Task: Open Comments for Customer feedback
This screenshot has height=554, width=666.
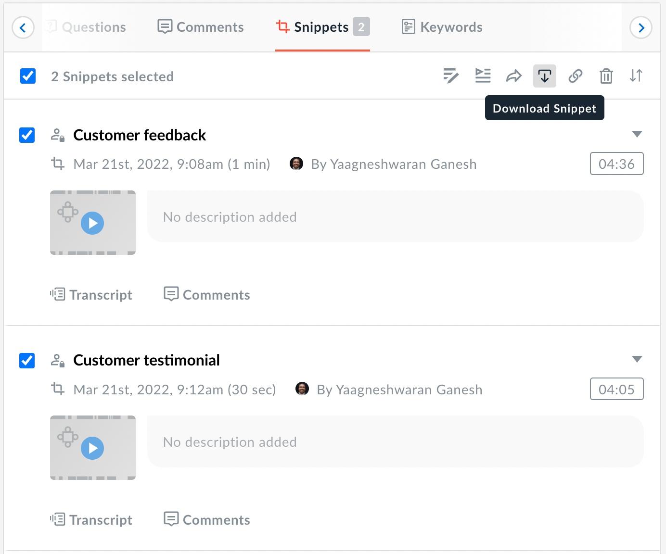Action: pyautogui.click(x=207, y=295)
